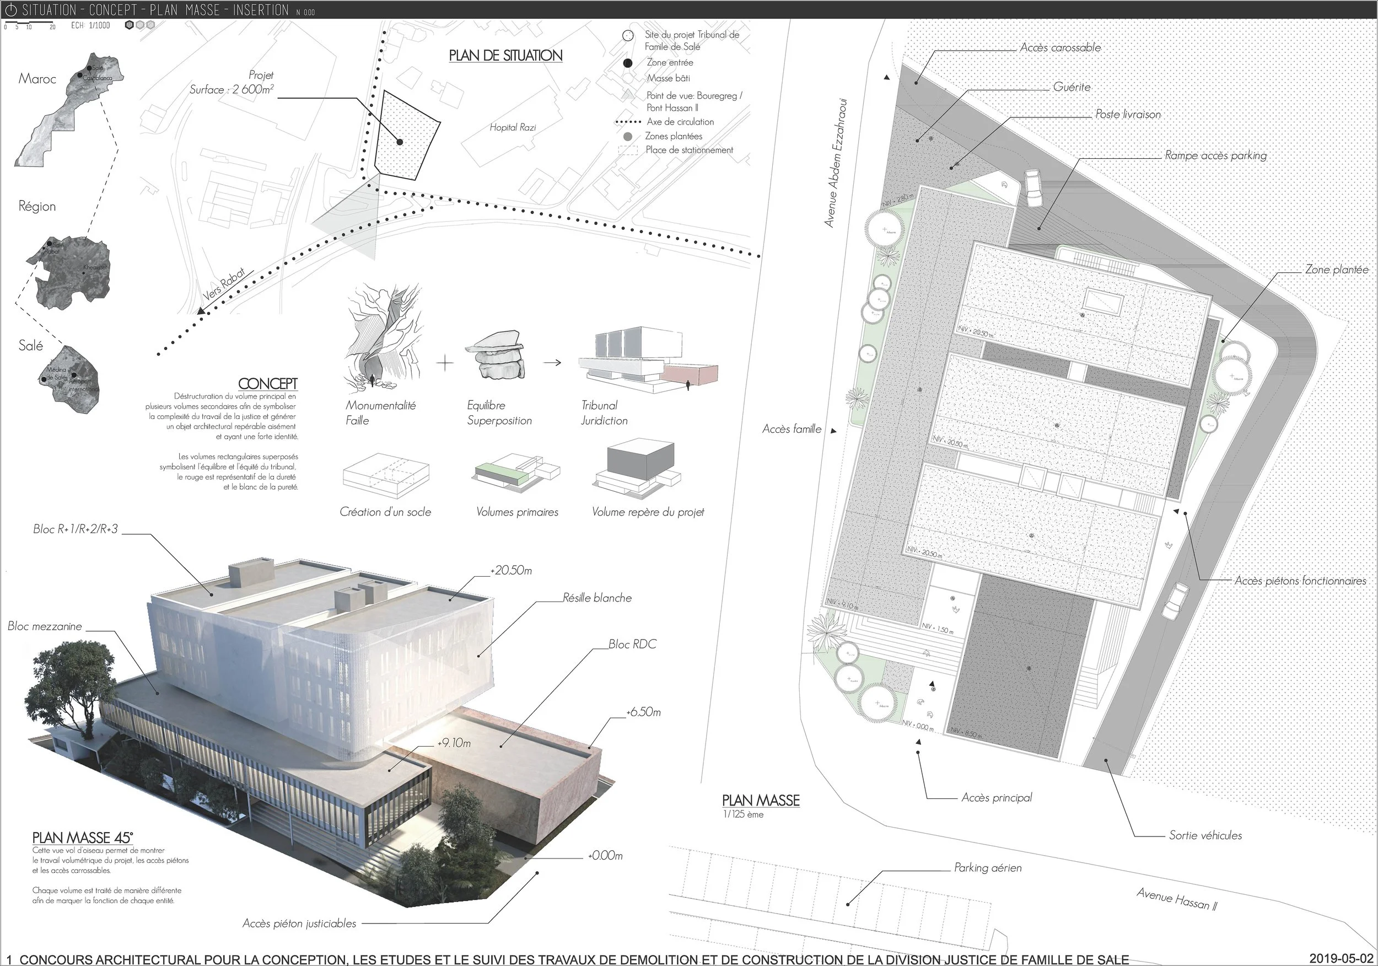Click the Accès famille arrow marker

833,430
